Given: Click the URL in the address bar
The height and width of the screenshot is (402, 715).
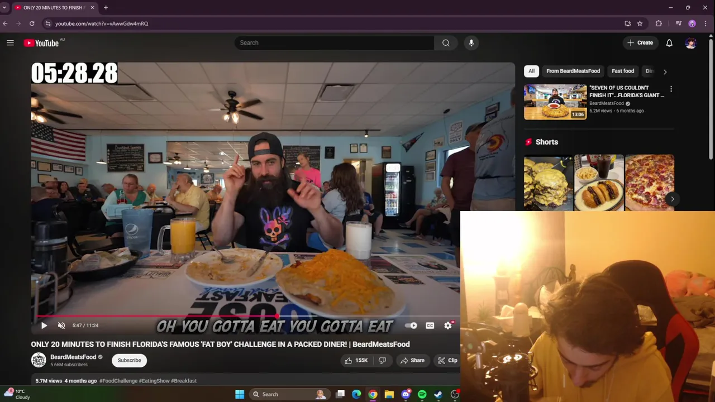Looking at the screenshot, I should 102,23.
